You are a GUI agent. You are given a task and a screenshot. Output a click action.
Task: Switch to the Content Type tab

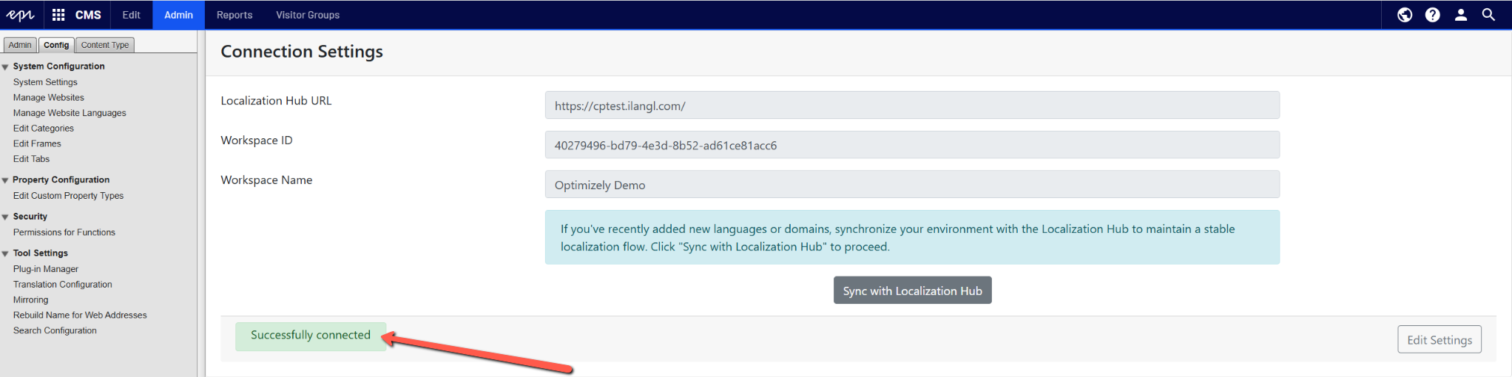pos(104,45)
